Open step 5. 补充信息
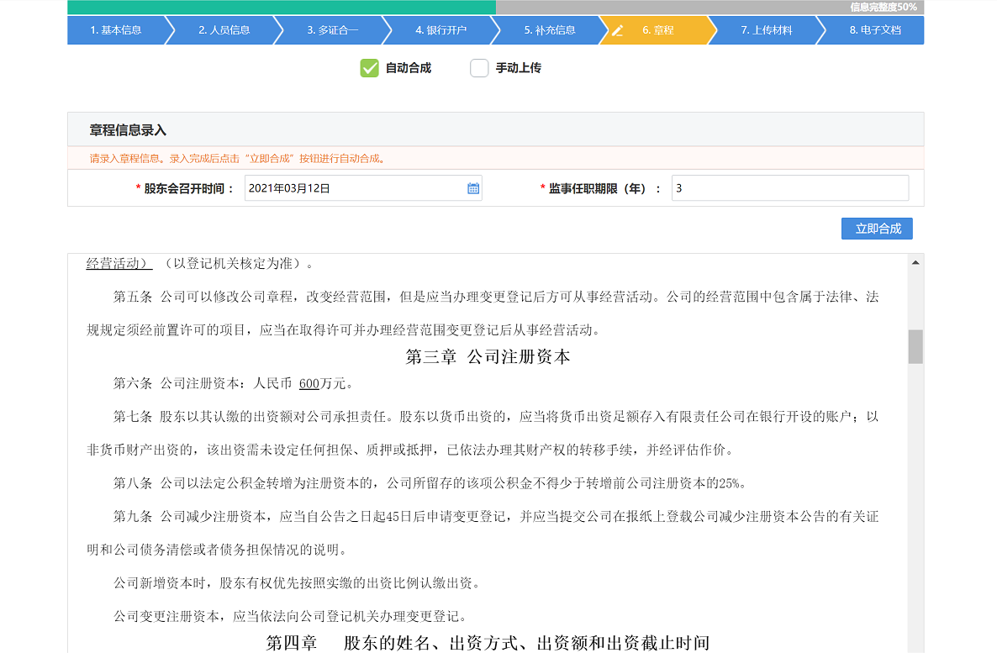997x653 pixels. [x=550, y=30]
